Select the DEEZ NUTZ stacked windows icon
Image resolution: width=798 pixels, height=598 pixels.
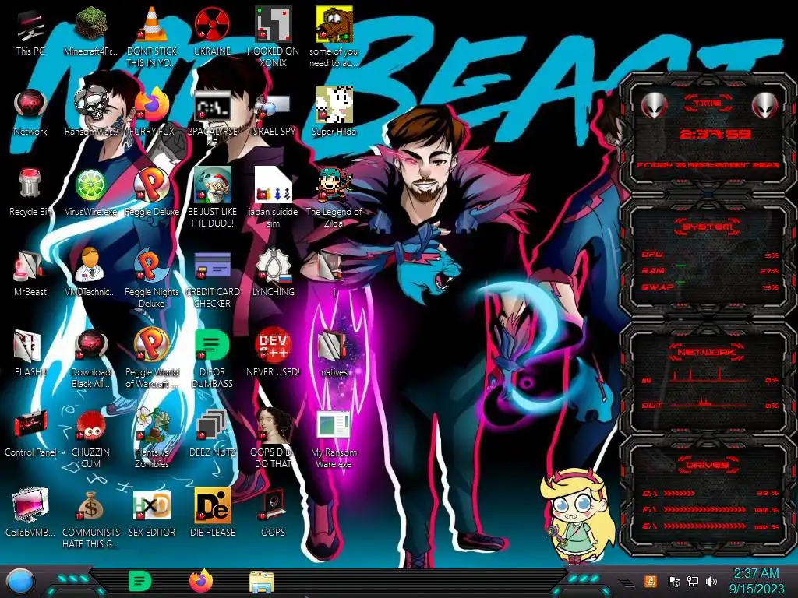click(x=212, y=426)
